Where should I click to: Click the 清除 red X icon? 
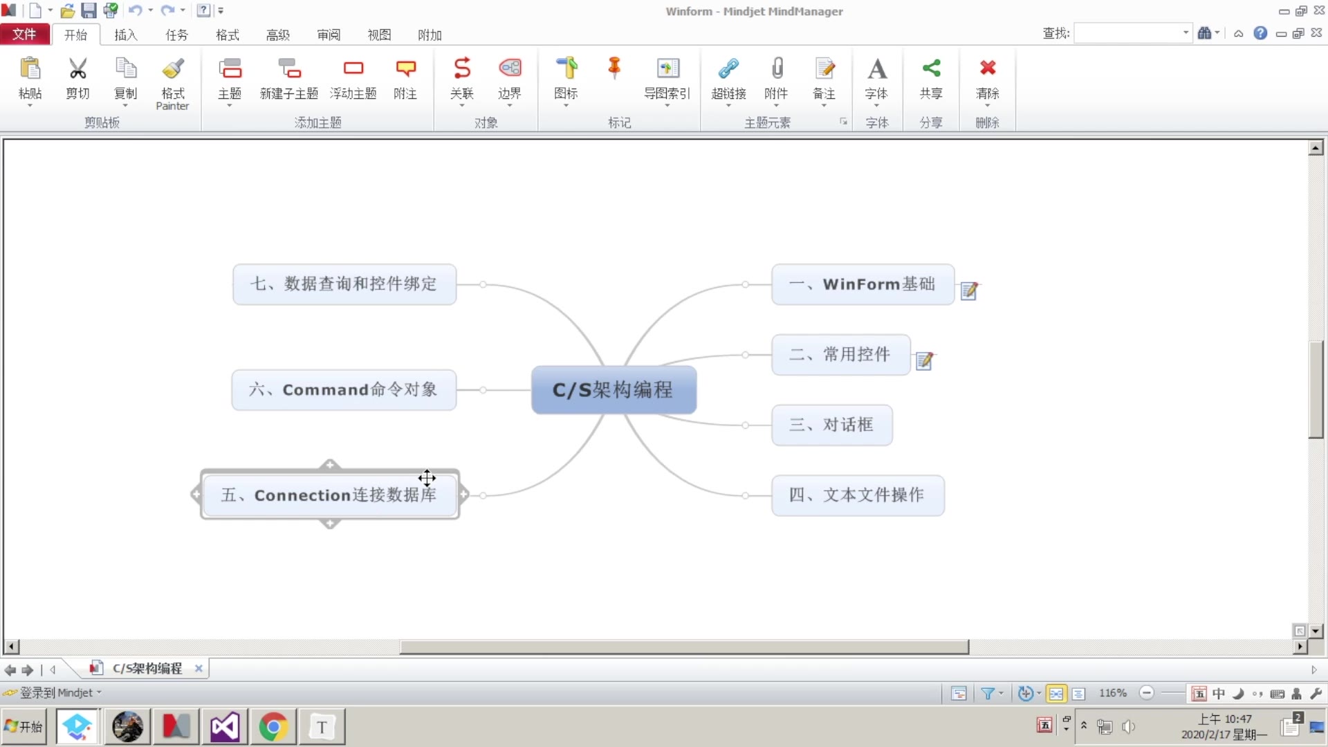coord(987,69)
